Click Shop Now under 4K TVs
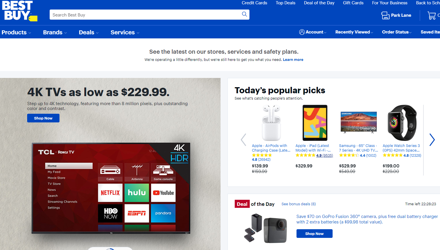 pyautogui.click(x=43, y=118)
